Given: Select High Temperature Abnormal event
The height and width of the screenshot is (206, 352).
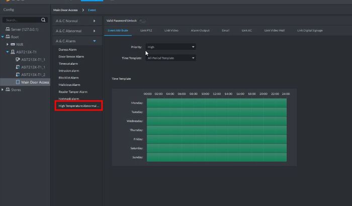Looking at the screenshot, I should point(79,106).
